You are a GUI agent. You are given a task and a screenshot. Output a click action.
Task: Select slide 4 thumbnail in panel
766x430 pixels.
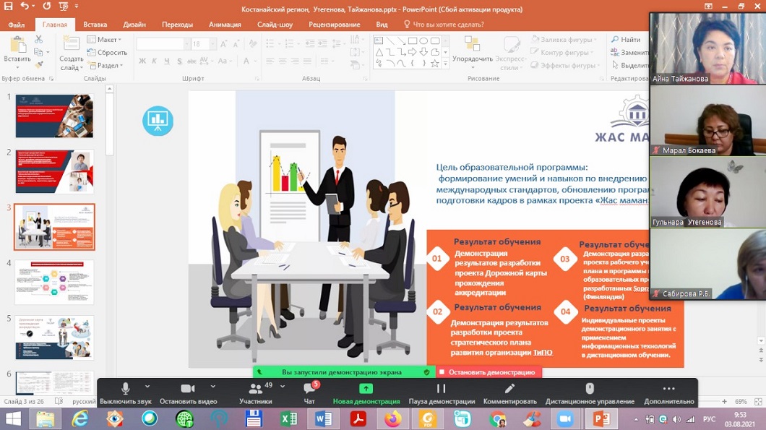[x=54, y=283]
